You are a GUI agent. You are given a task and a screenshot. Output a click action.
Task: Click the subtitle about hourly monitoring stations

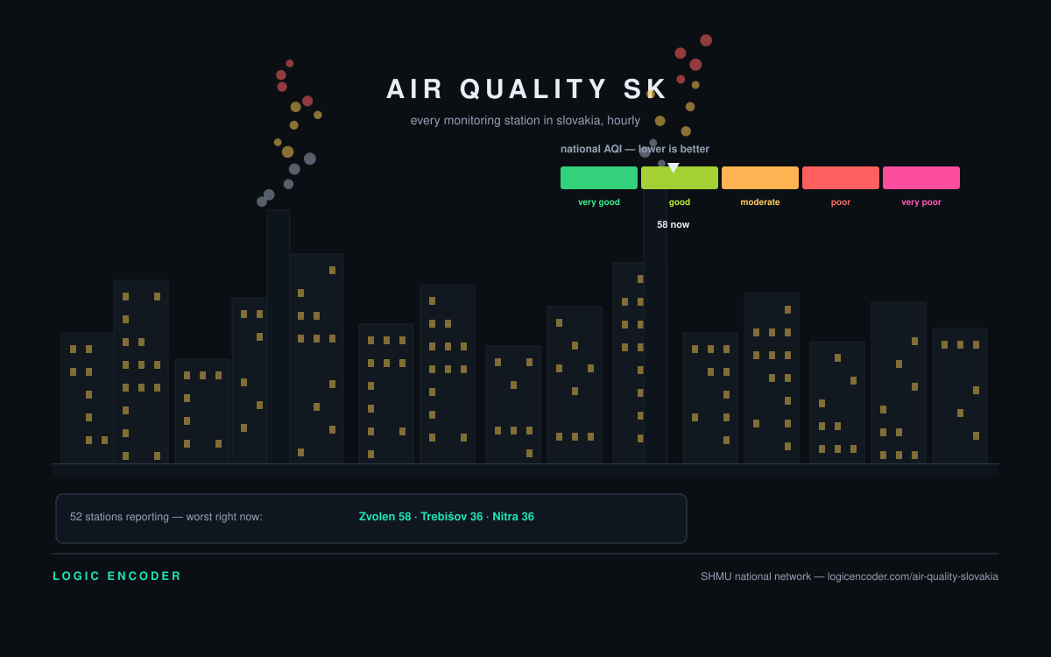point(525,120)
